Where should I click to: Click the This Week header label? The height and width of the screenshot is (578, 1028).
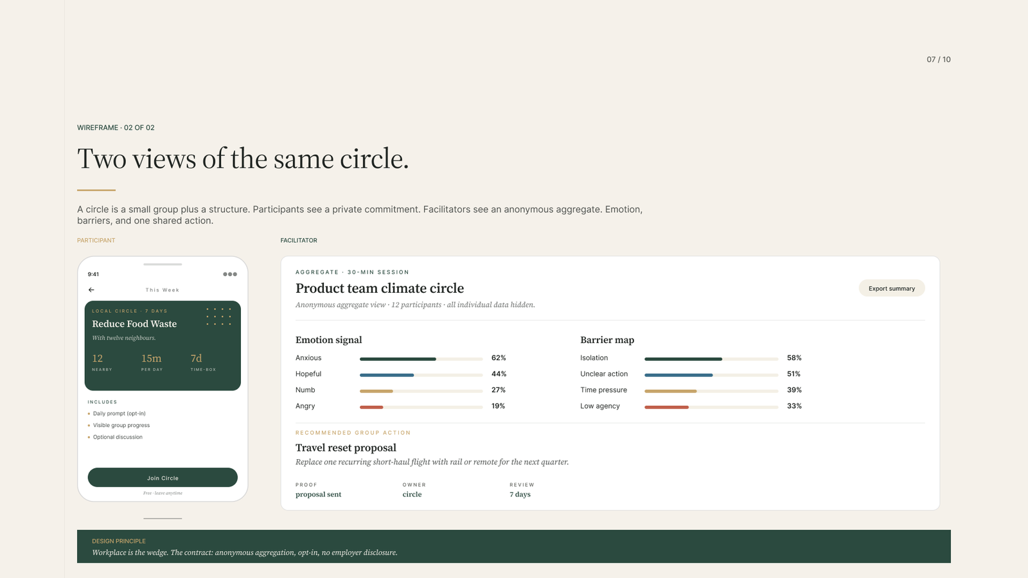[163, 290]
